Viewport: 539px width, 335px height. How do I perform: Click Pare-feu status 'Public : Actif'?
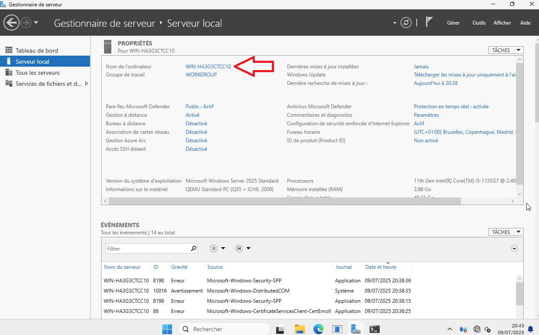pos(200,107)
